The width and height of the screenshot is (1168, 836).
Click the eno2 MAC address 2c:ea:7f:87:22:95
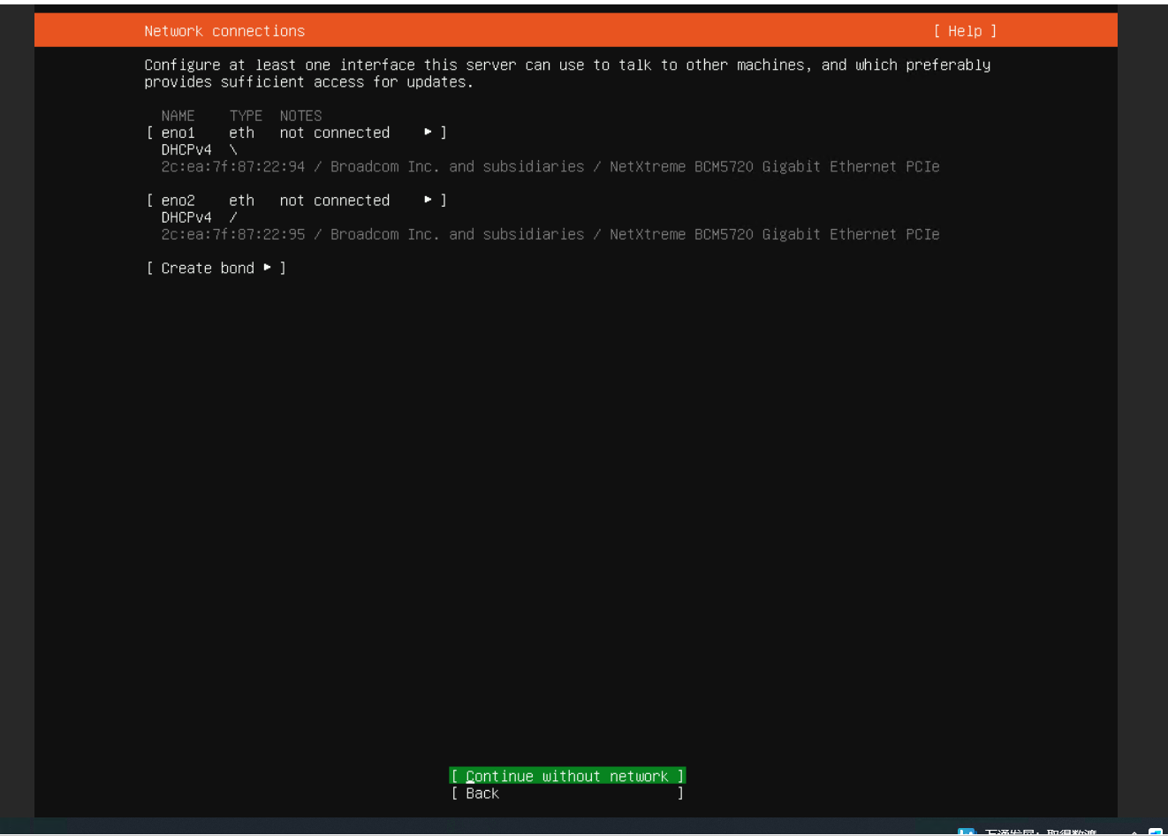[x=232, y=234]
